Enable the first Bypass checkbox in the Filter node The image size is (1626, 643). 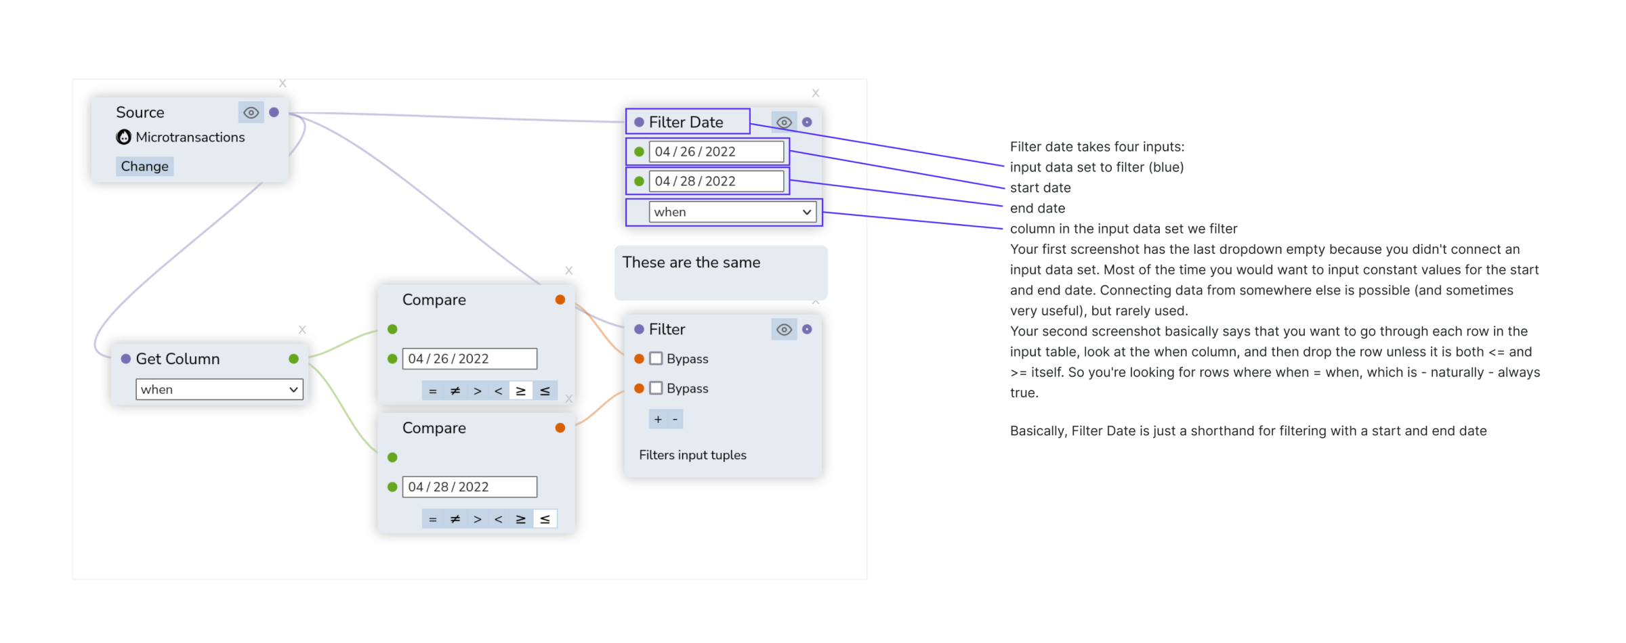pos(655,358)
